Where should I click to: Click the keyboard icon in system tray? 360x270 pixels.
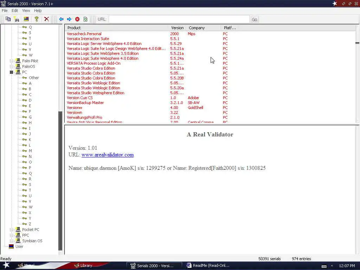[x=324, y=266]
